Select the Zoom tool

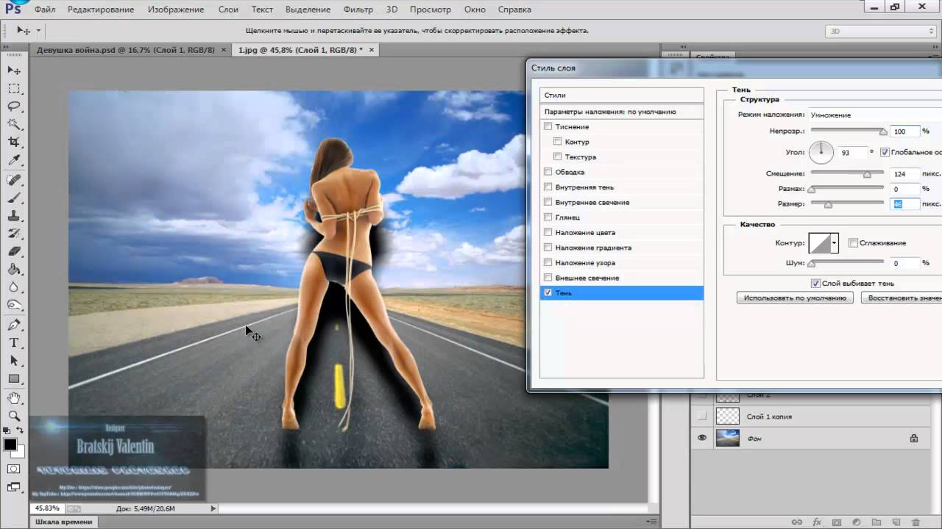pos(14,416)
